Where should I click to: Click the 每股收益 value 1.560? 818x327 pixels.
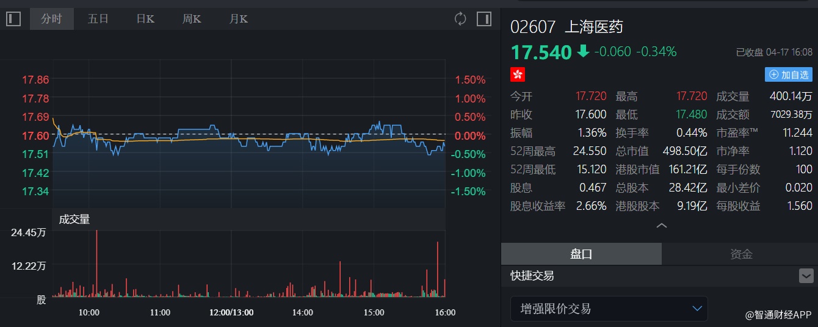point(800,206)
